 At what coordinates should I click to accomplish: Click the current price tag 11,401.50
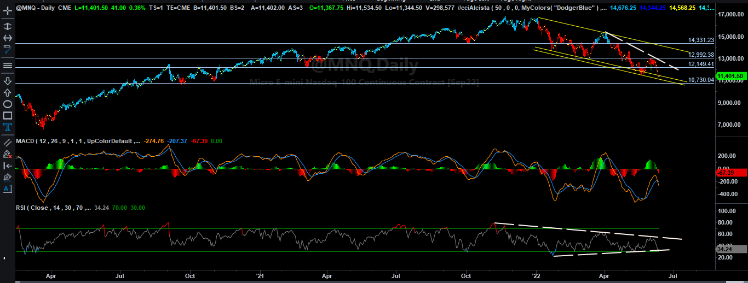click(x=732, y=76)
